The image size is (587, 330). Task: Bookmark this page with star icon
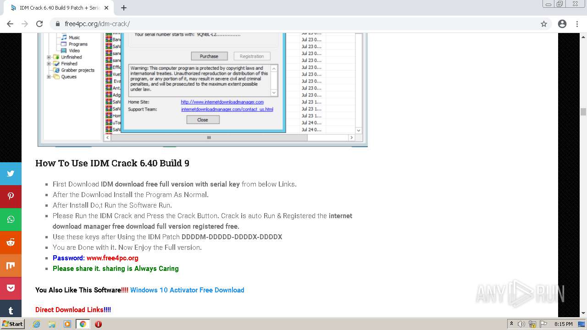(544, 24)
